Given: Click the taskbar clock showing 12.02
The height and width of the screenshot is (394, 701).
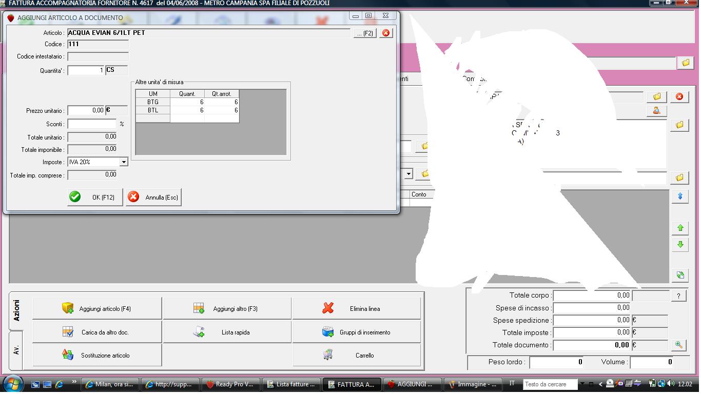Looking at the screenshot, I should click(x=685, y=384).
